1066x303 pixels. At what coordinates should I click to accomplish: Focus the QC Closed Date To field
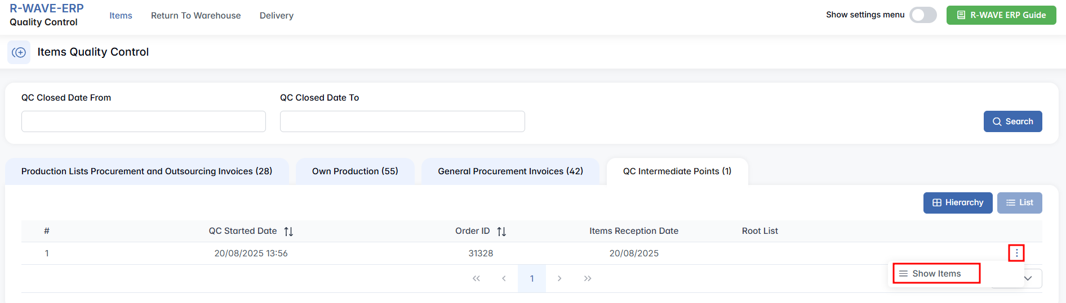click(x=402, y=121)
